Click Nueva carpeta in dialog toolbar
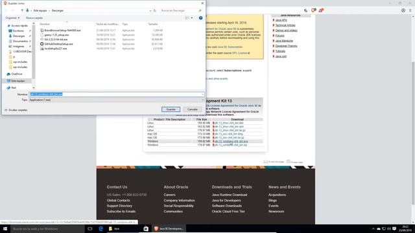Viewport: 415px width, 233px height. click(34, 18)
